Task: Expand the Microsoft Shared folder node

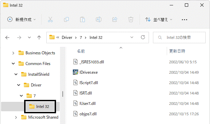Action: [16, 117]
